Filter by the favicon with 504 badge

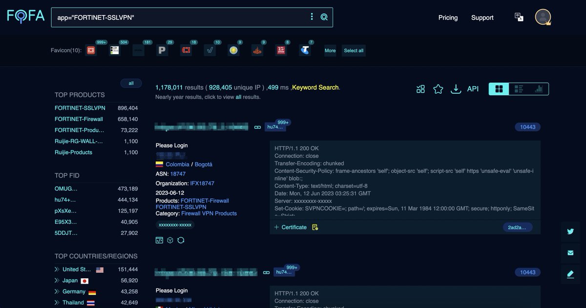click(x=115, y=50)
